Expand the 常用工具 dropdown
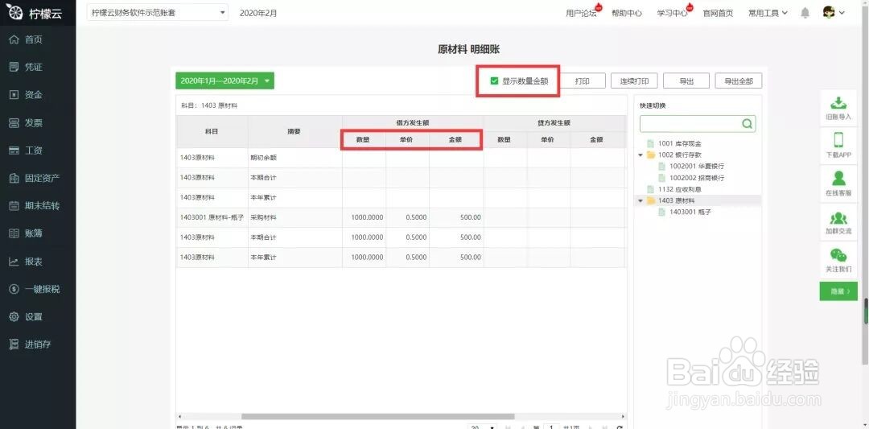 pyautogui.click(x=768, y=13)
